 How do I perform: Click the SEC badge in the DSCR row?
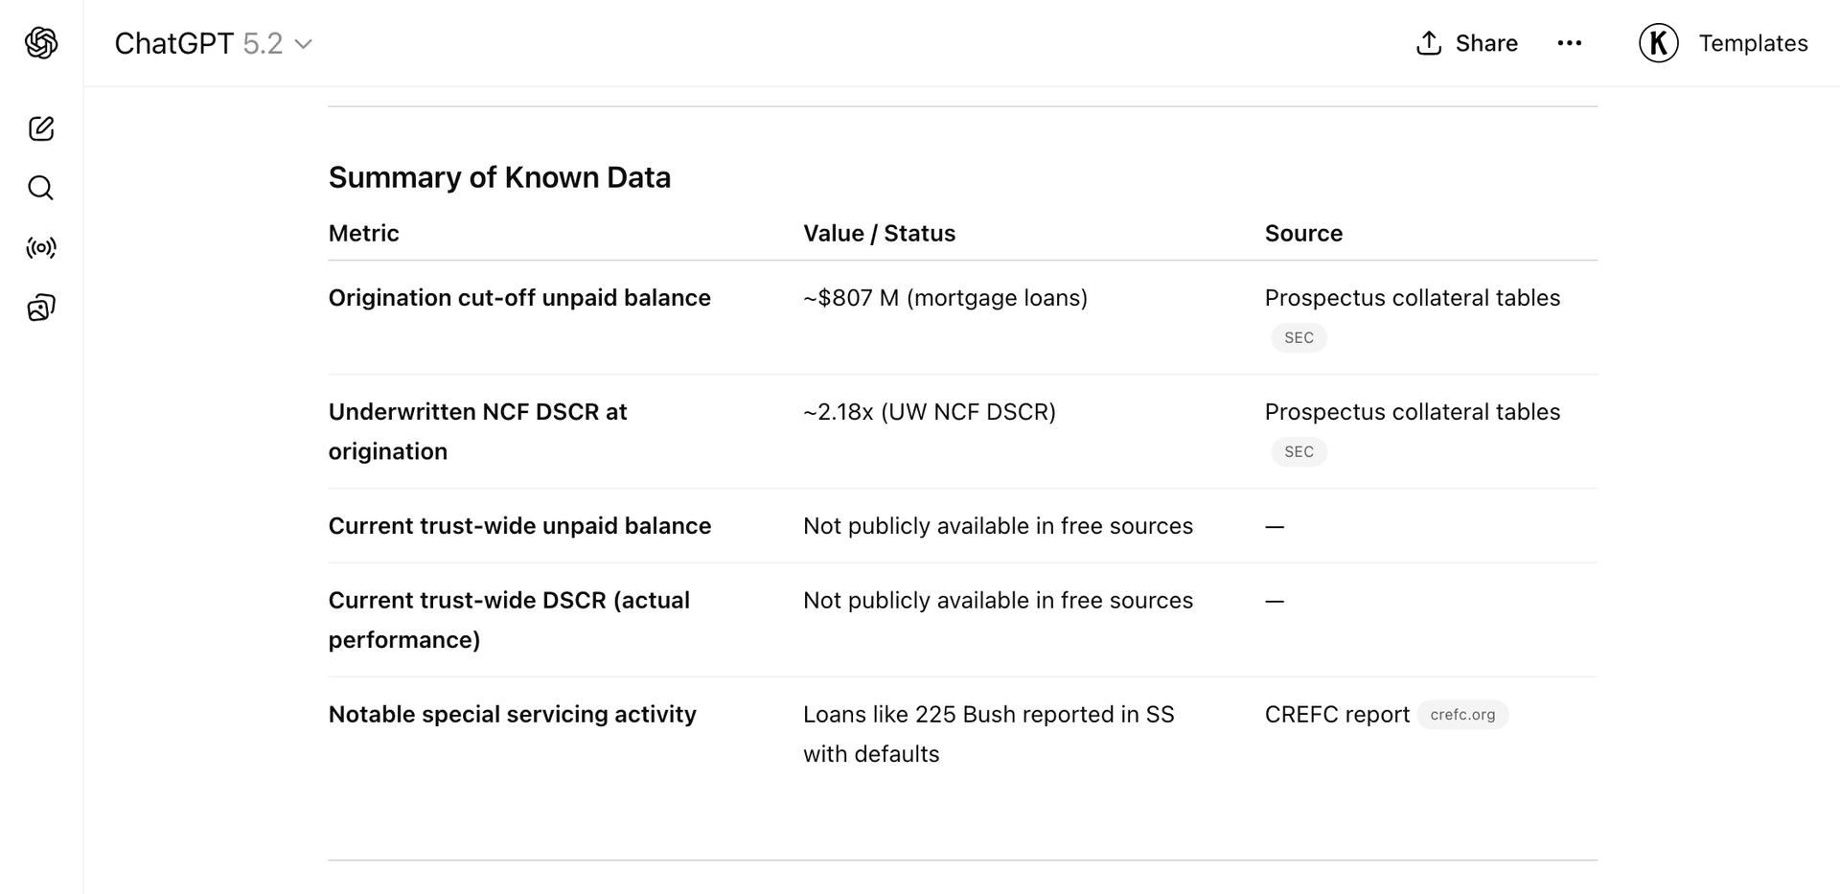(1299, 451)
